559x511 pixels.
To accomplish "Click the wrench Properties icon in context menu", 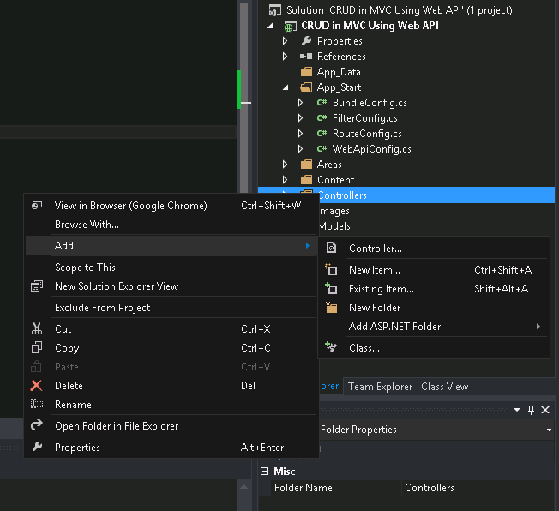I will click(x=37, y=447).
